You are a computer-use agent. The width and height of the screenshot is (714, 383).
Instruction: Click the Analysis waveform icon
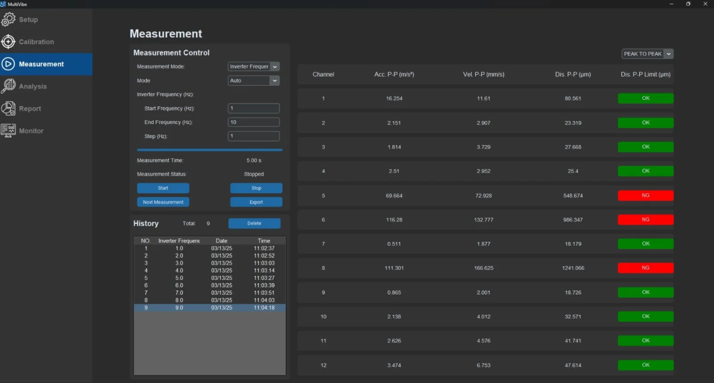tap(8, 86)
